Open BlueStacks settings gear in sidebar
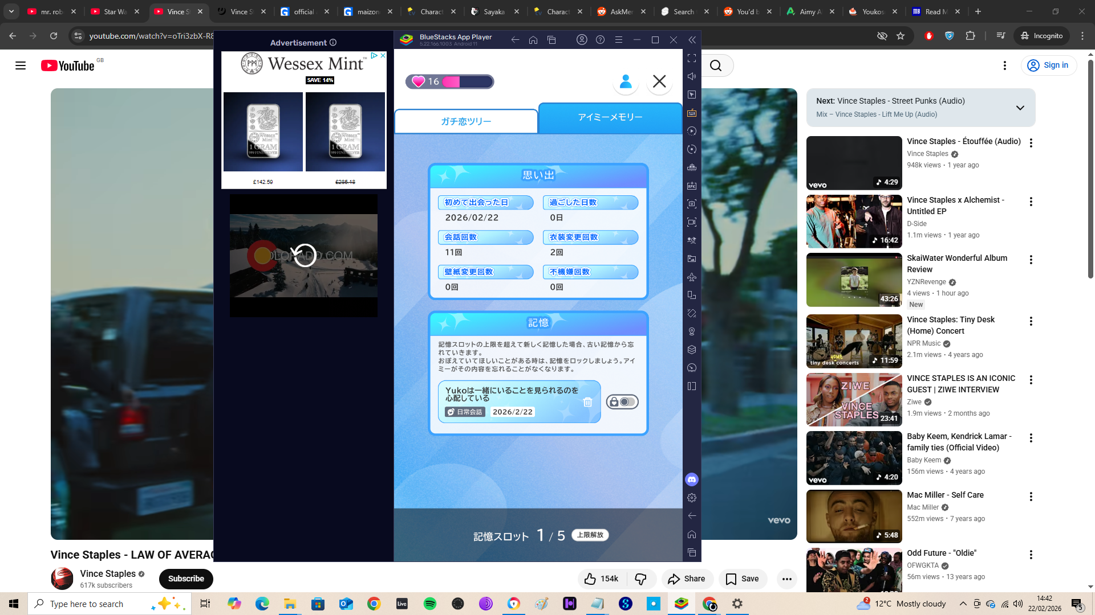 pyautogui.click(x=692, y=498)
